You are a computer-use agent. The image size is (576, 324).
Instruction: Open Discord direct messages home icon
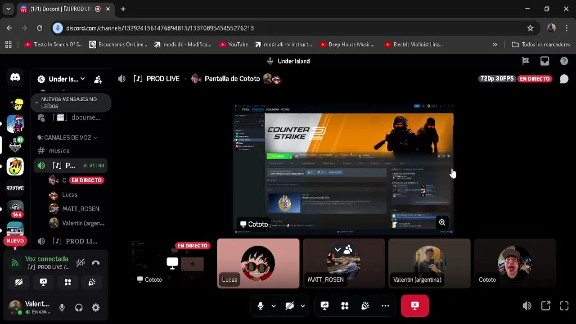(15, 77)
